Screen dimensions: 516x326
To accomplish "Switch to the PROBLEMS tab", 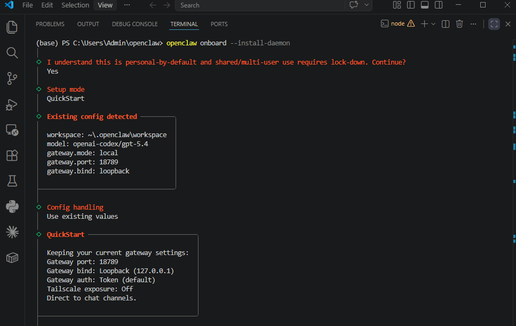I will (50, 24).
